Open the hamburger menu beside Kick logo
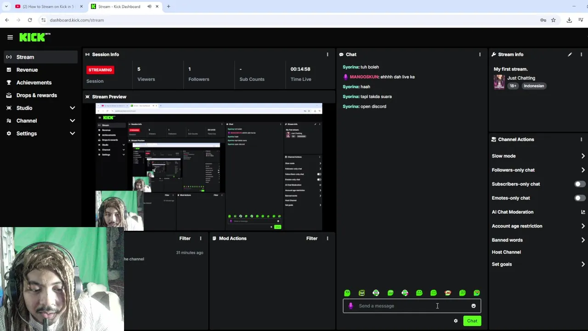Screen dimensions: 588x331 tap(10, 37)
